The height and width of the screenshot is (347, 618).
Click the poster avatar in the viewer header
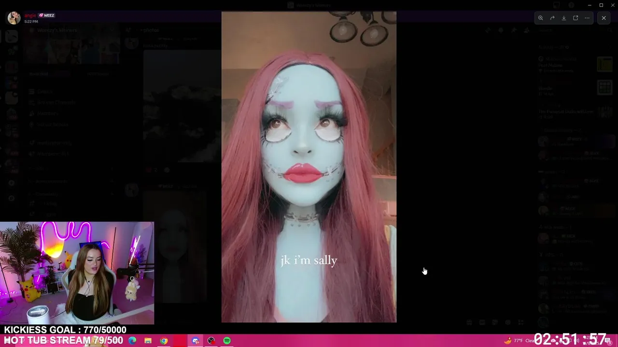[14, 18]
